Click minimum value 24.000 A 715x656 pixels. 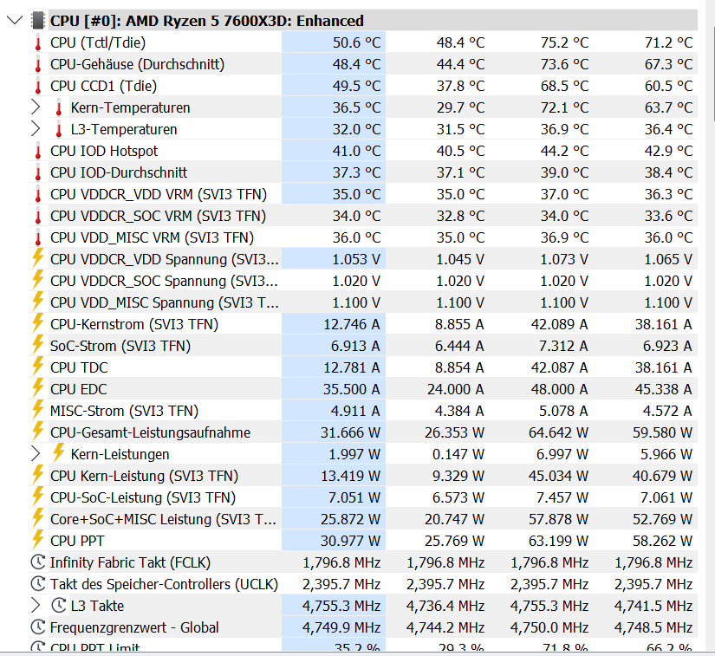pos(455,389)
